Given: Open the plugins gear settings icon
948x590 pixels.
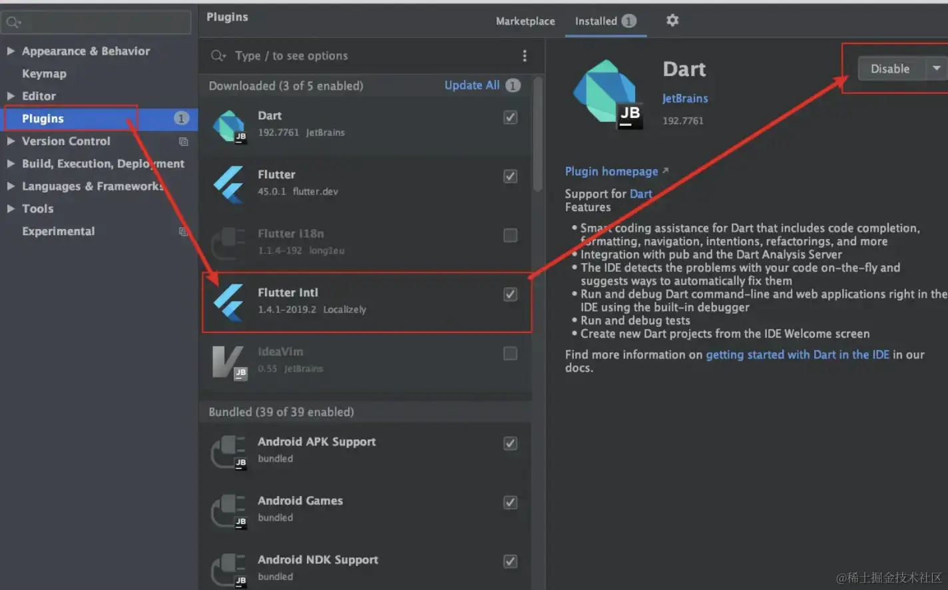Looking at the screenshot, I should pyautogui.click(x=672, y=21).
